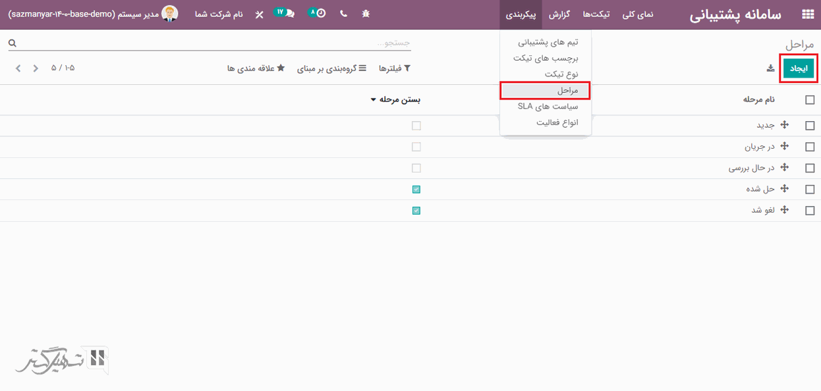This screenshot has width=821, height=391.
Task: Click the جستجو search input field
Action: click(x=211, y=43)
